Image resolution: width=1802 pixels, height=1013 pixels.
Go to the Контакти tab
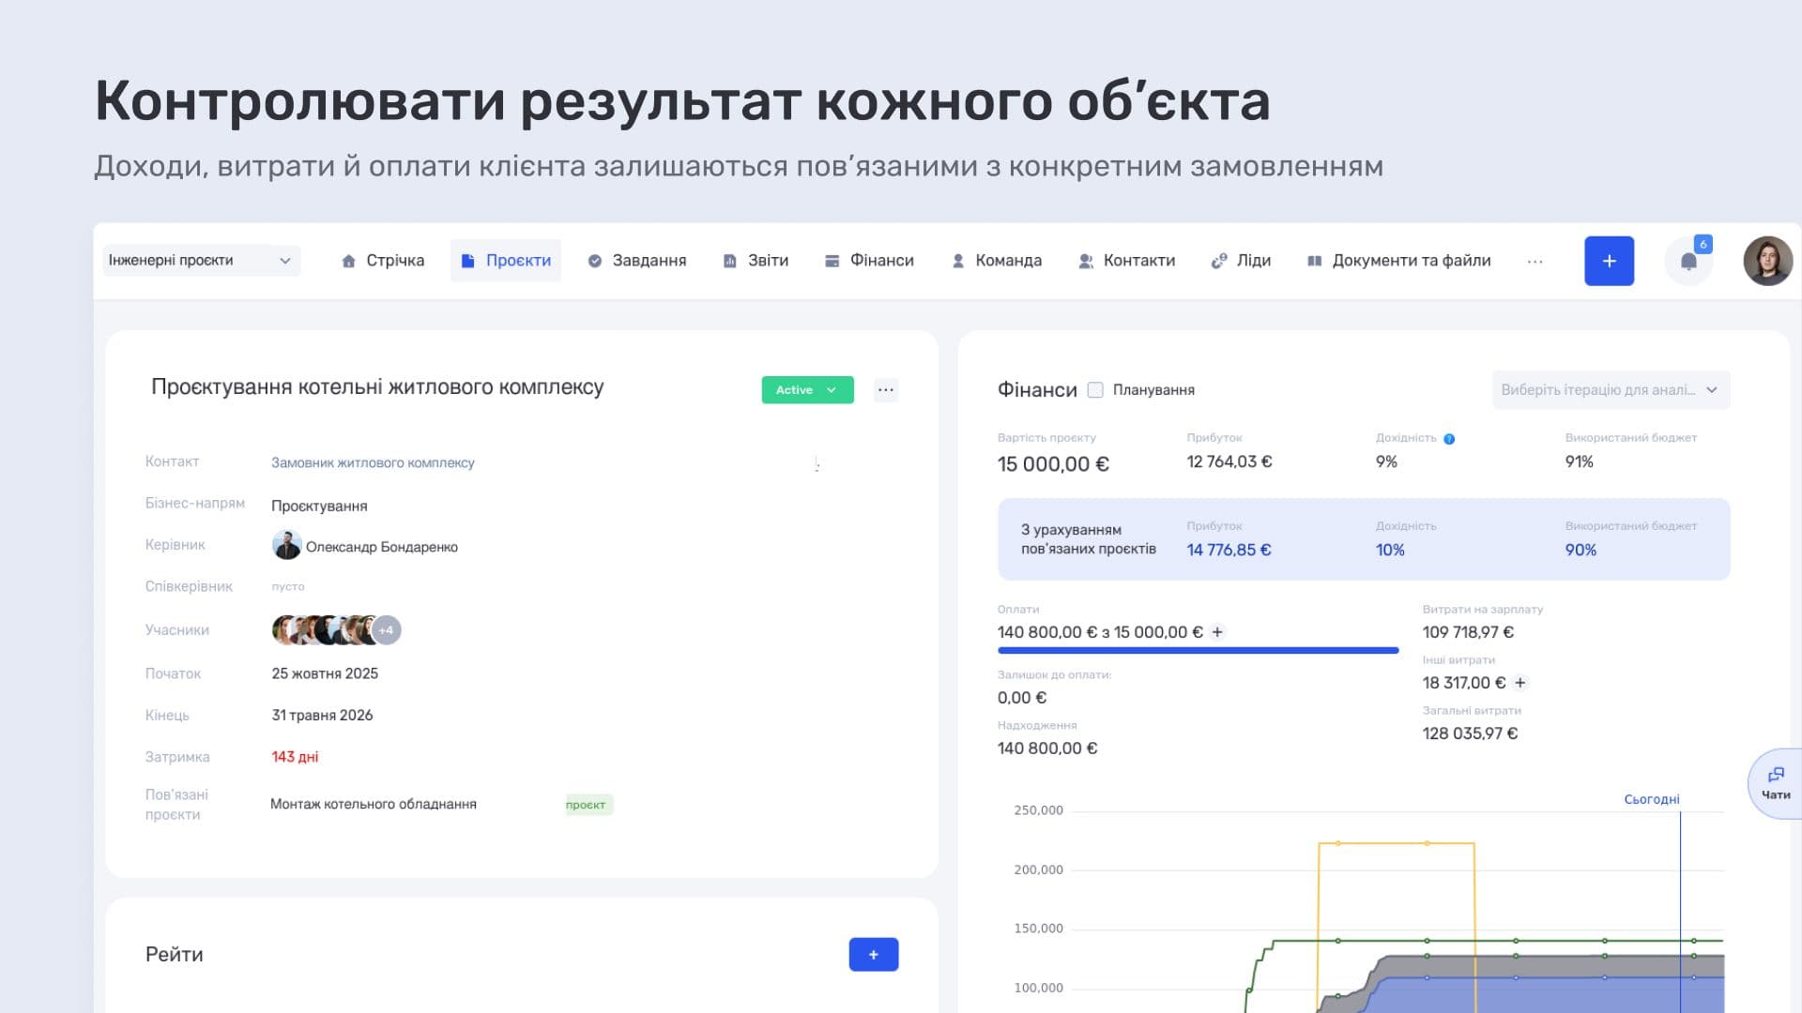(1127, 261)
